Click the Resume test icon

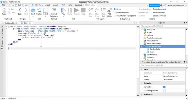[76, 10]
